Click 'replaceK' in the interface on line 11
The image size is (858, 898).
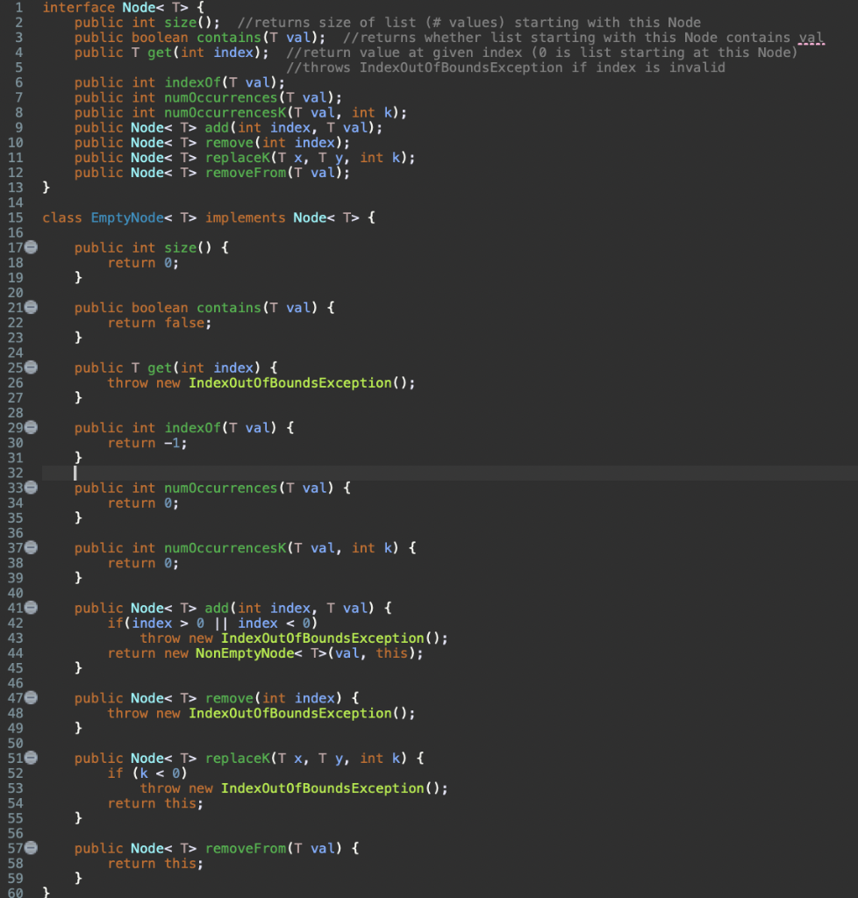(238, 158)
